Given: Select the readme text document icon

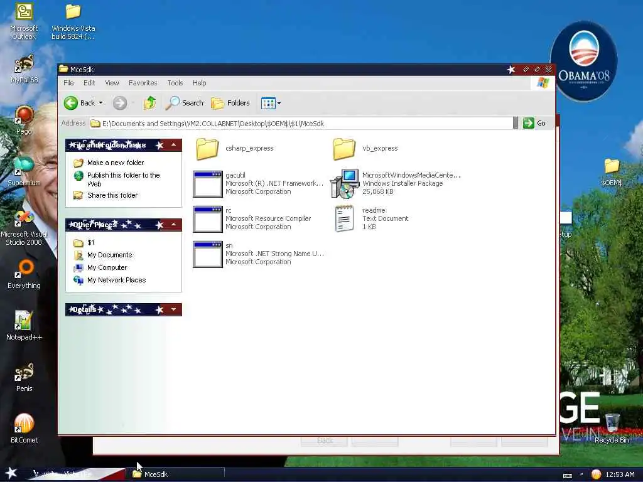Looking at the screenshot, I should (x=345, y=218).
